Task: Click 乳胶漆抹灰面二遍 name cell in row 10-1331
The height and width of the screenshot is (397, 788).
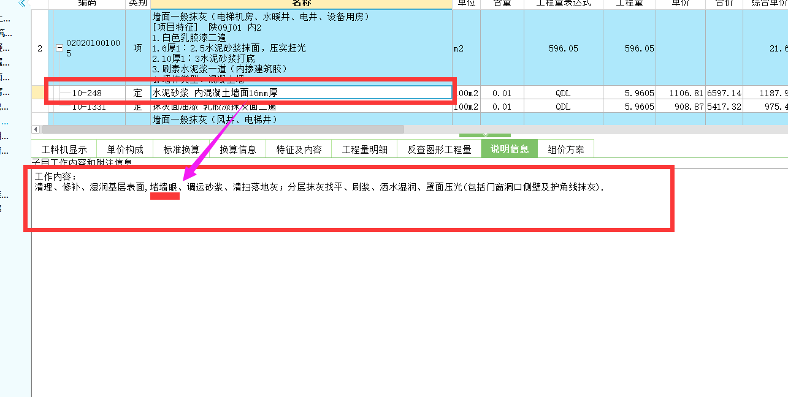Action: pos(301,107)
